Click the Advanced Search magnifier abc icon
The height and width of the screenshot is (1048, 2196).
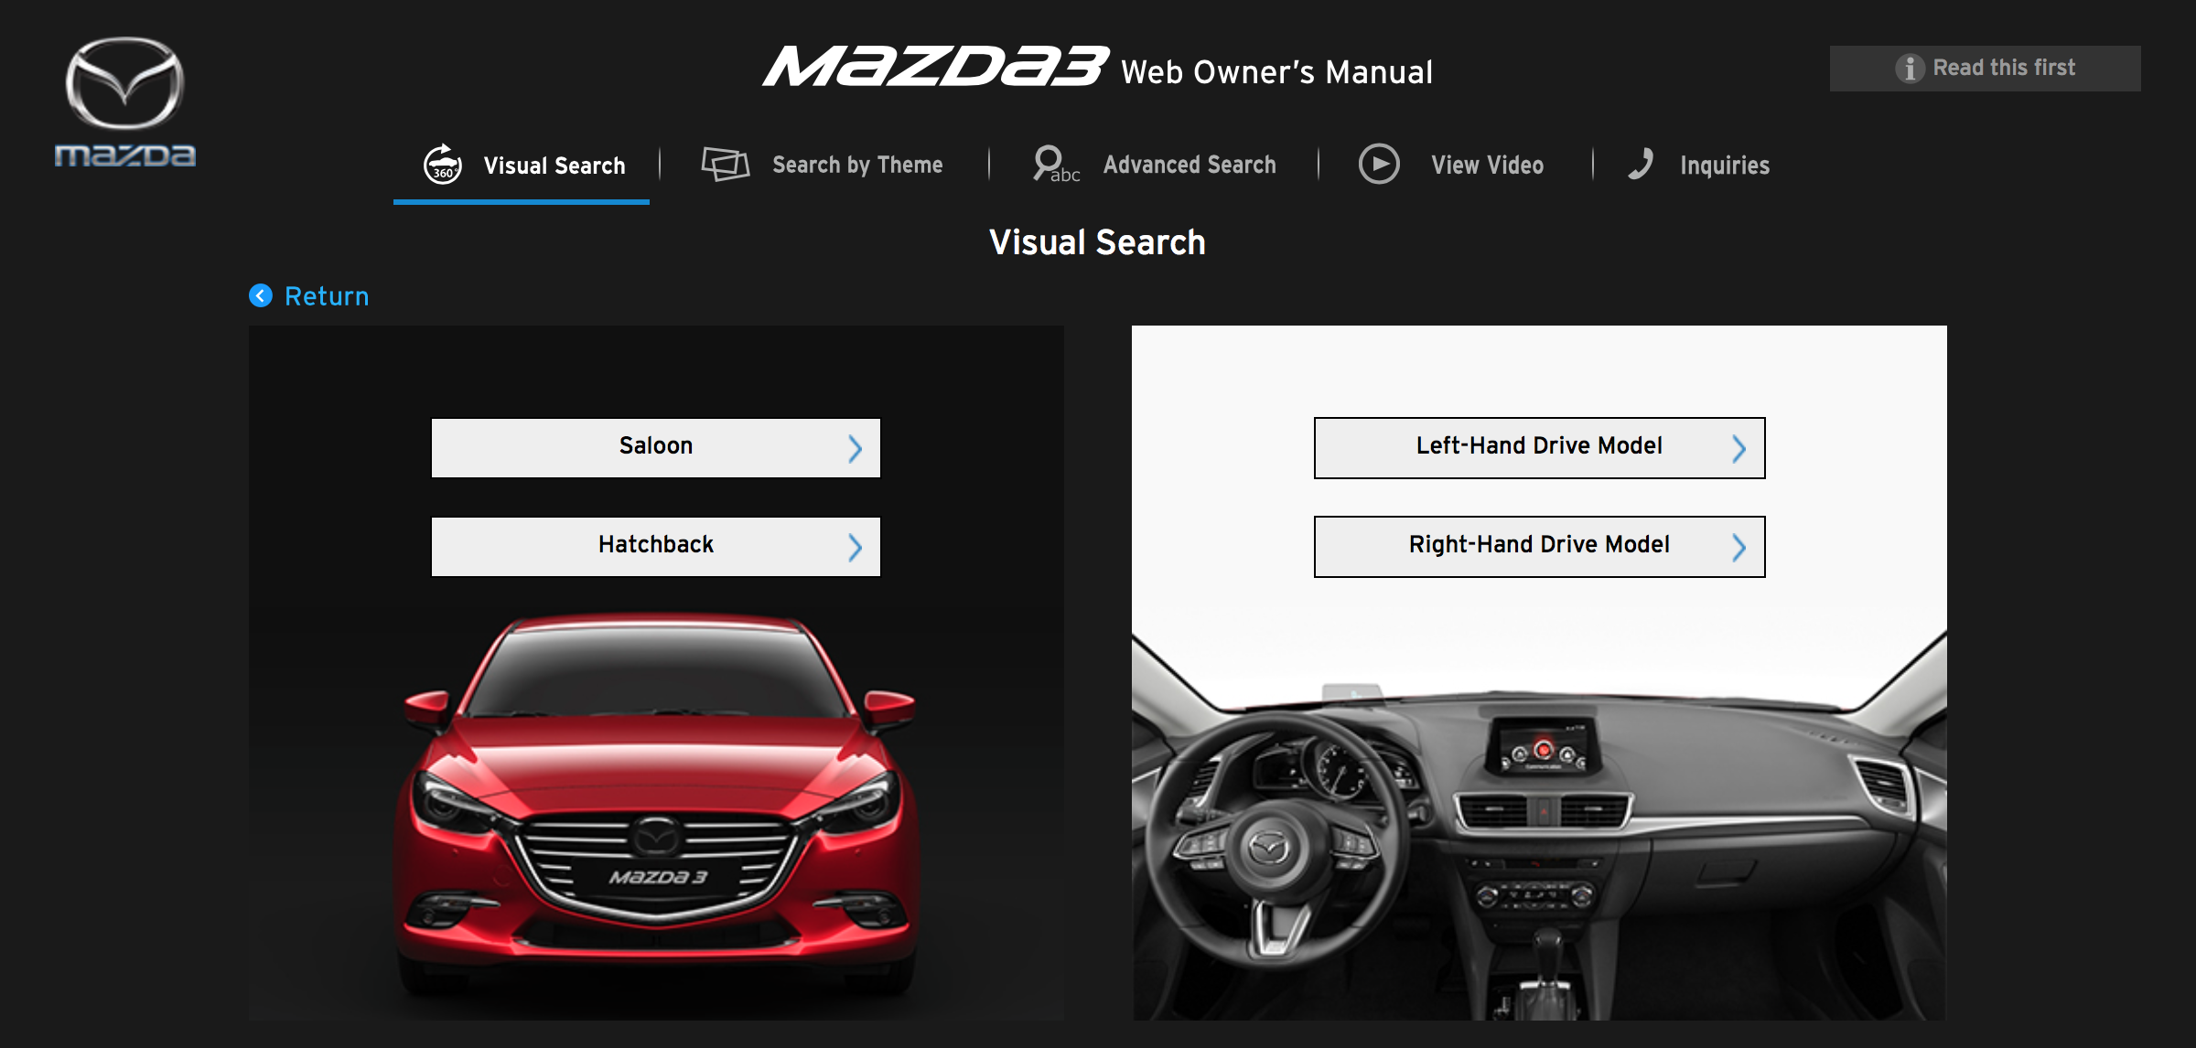[1054, 165]
